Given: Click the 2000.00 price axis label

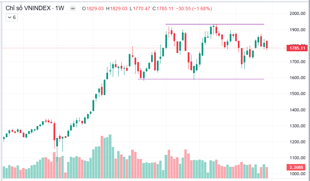Looking at the screenshot, I should [x=297, y=14].
